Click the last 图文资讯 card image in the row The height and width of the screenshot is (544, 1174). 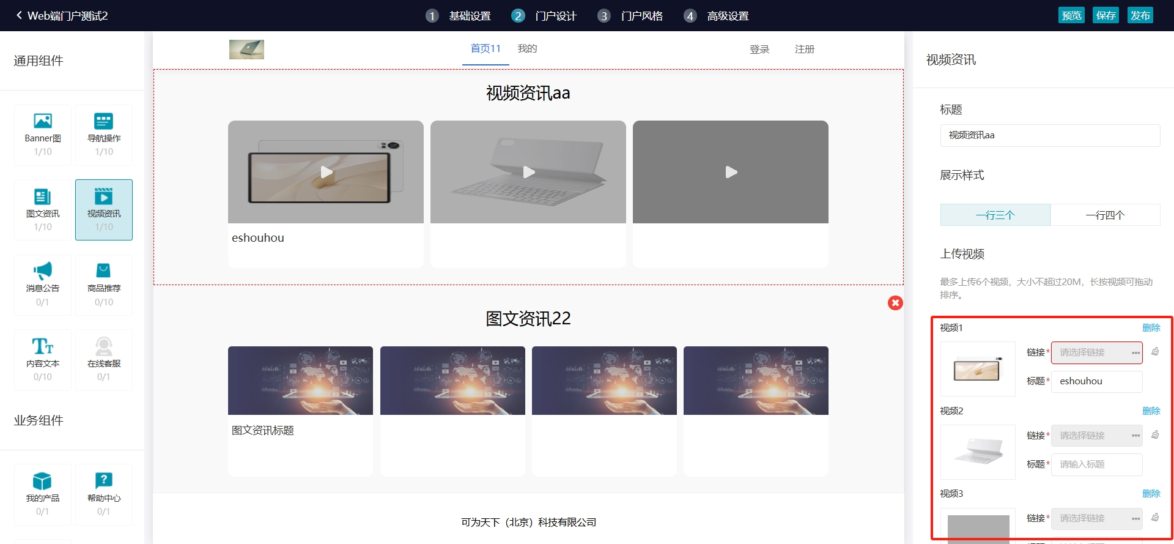(x=756, y=381)
